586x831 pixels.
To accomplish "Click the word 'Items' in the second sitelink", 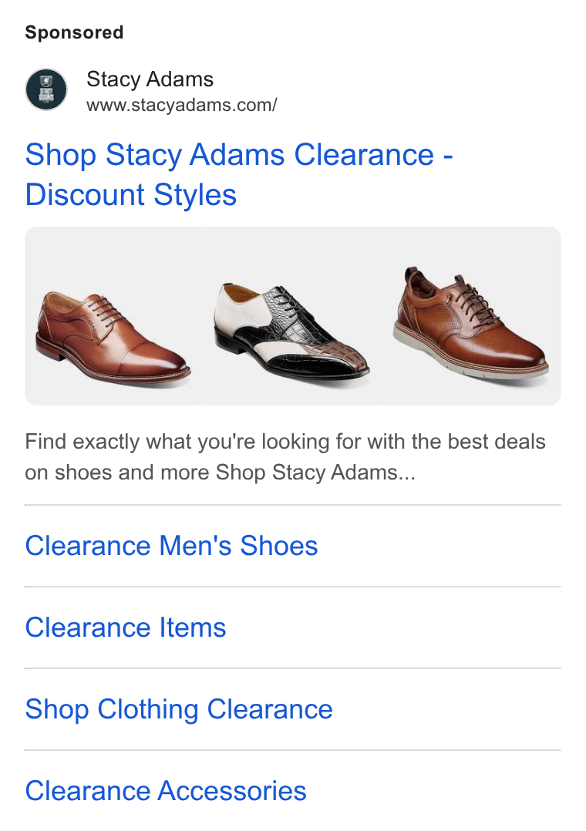I will [193, 627].
